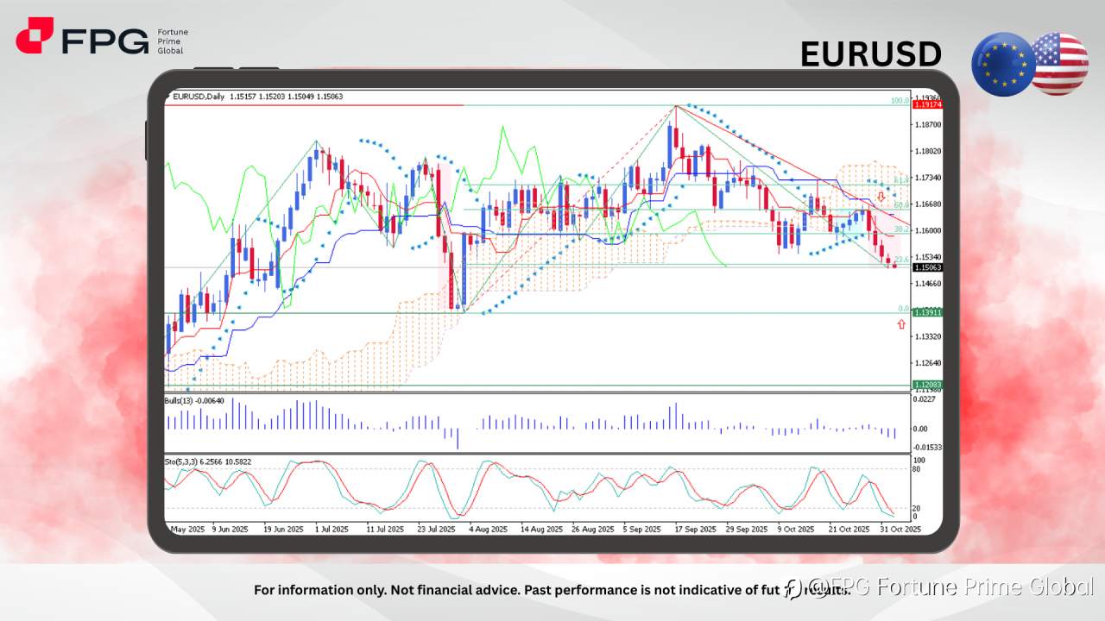This screenshot has width=1105, height=621.
Task: Click the large EURUSD heading above the chart
Action: point(870,53)
